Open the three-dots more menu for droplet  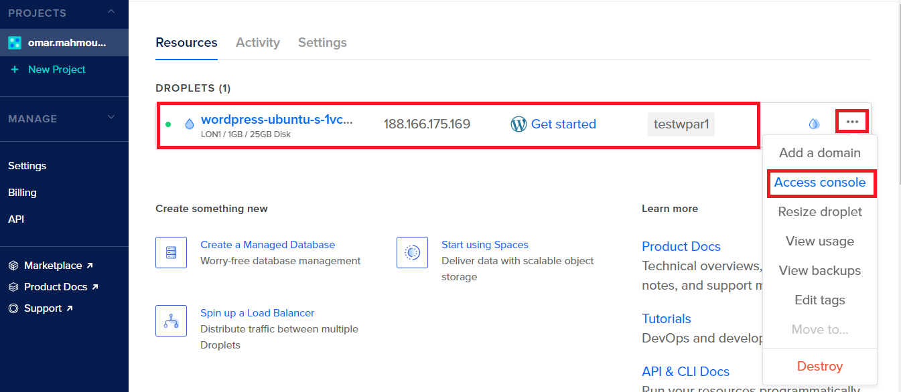[x=852, y=122]
